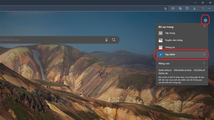The image size is (214, 120).
Task: Open the Favorites list icon
Action: tap(173, 9)
